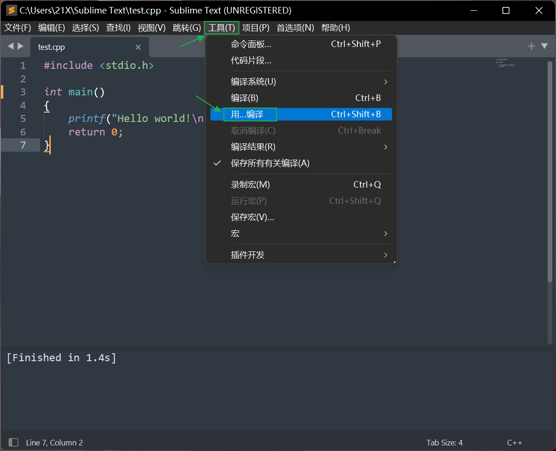Open Tab Size: 4 indentation selector
The height and width of the screenshot is (451, 556).
(x=444, y=443)
